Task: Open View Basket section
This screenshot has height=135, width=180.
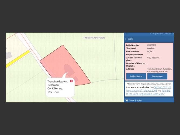Action: pos(136,101)
